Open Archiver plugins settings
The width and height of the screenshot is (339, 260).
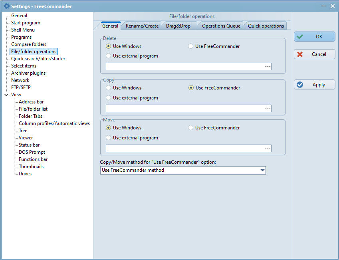point(28,73)
